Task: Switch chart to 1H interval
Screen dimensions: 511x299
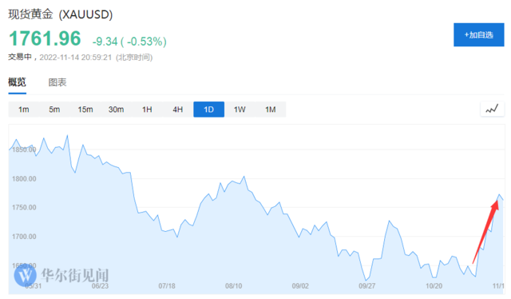Action: pyautogui.click(x=147, y=110)
